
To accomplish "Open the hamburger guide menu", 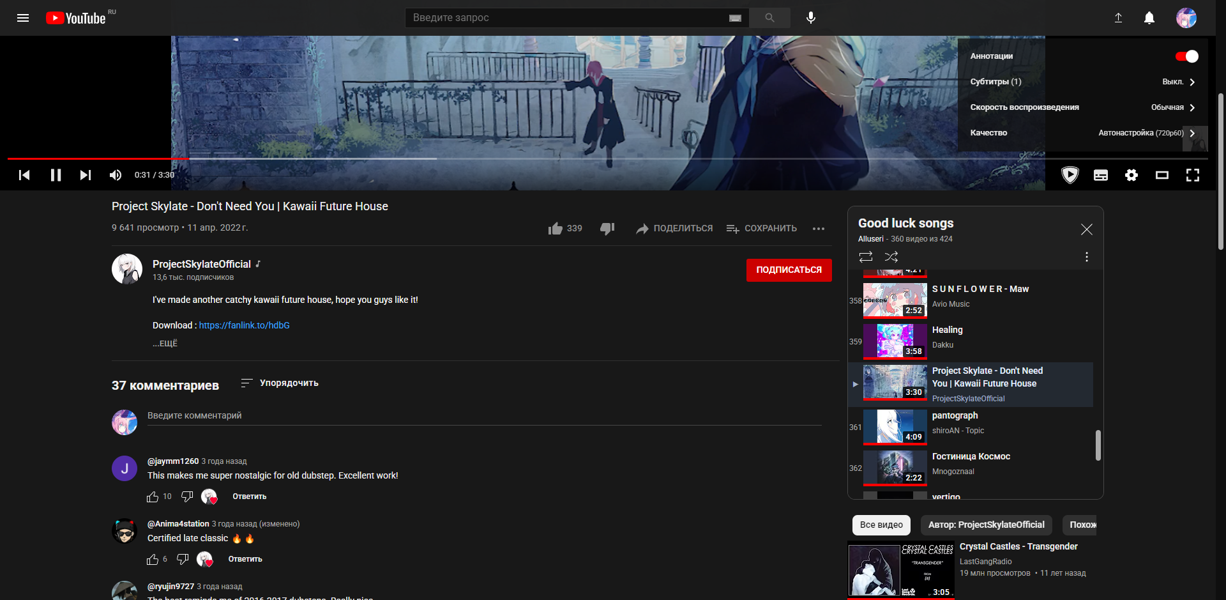I will 23,18.
